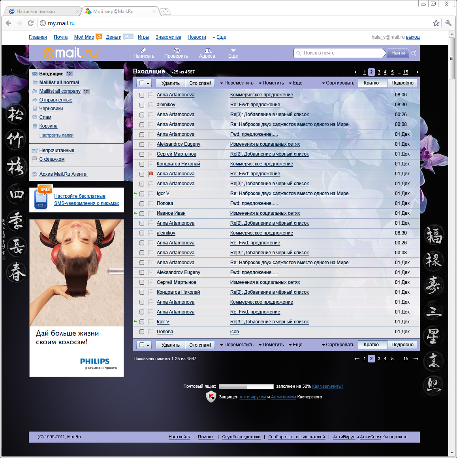This screenshot has width=457, height=458.
Task: Select checkbox for first aleinikov Re: Fwd: предложение
Action: 142,105
